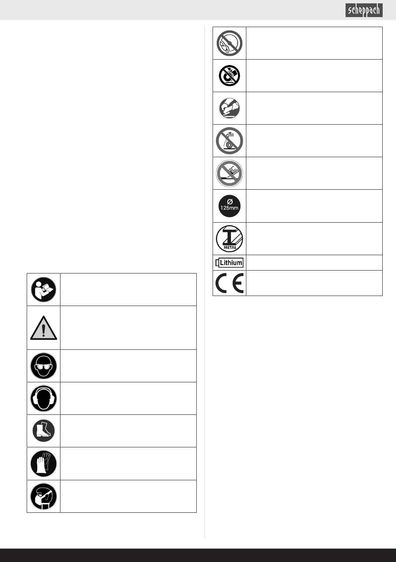Click the protective gloves icon
This screenshot has height=562, width=396.
(x=43, y=464)
